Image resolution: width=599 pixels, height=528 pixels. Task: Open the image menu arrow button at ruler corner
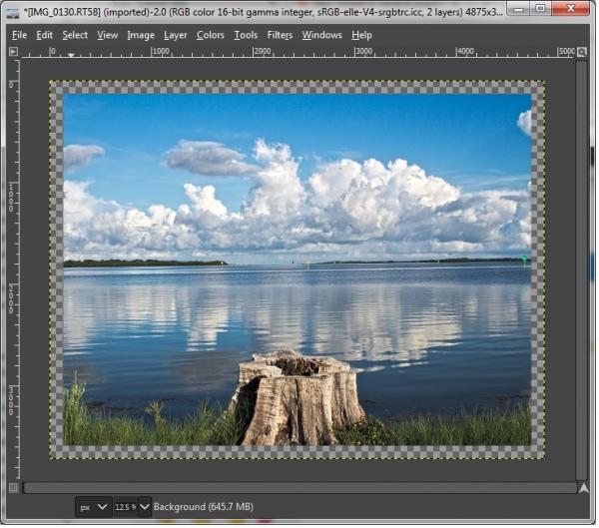(x=13, y=52)
